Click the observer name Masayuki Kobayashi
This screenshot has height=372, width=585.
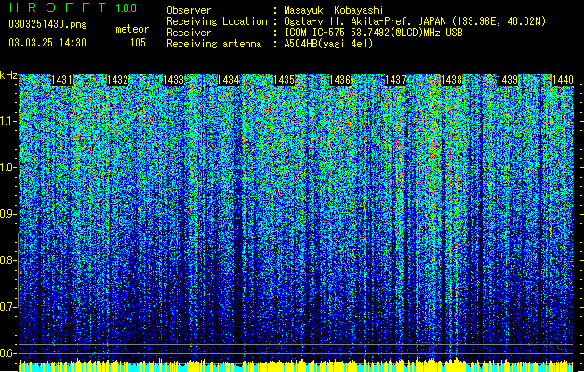(334, 10)
